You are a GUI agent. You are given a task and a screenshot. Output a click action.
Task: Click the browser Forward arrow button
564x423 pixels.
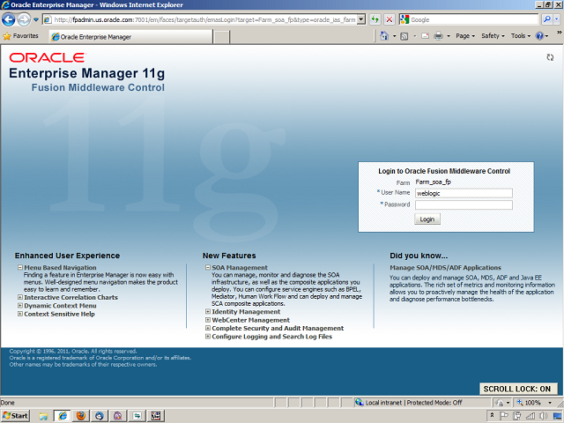[x=24, y=19]
